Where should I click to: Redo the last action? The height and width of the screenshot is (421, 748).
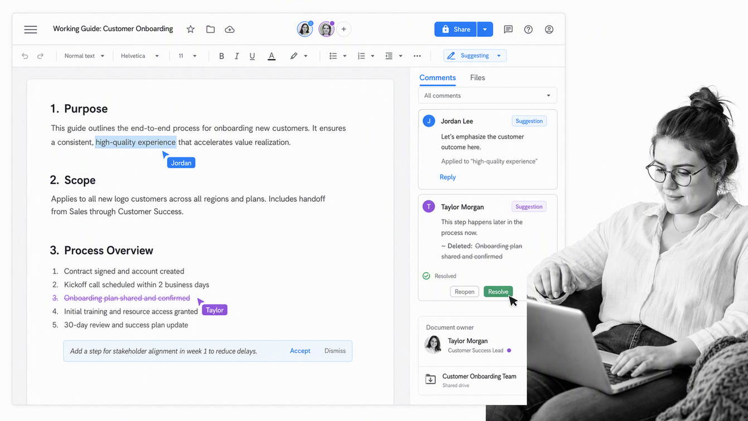click(x=40, y=56)
